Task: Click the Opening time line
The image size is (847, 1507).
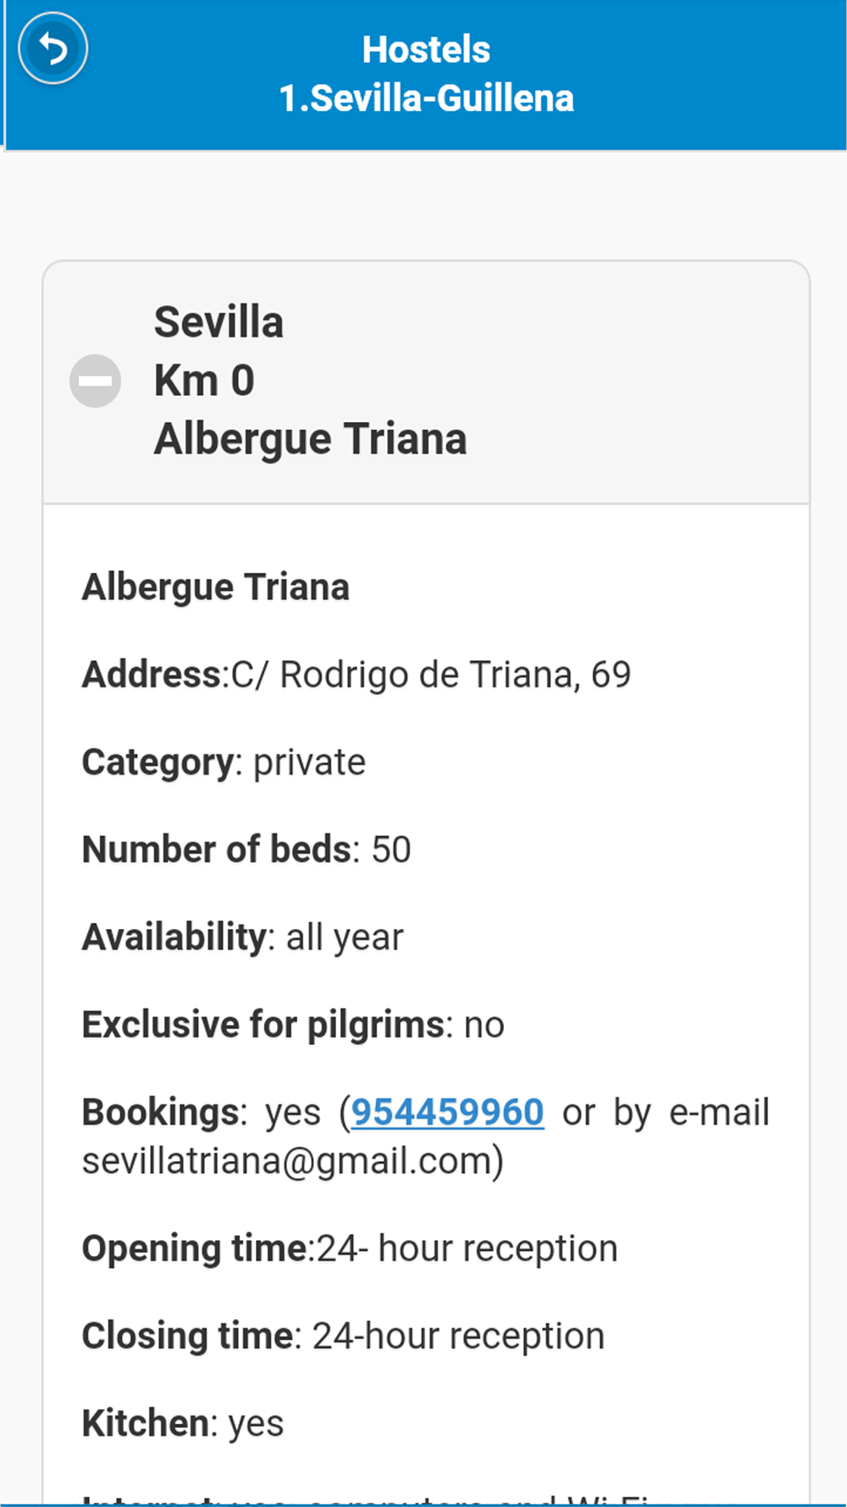Action: click(x=350, y=1248)
